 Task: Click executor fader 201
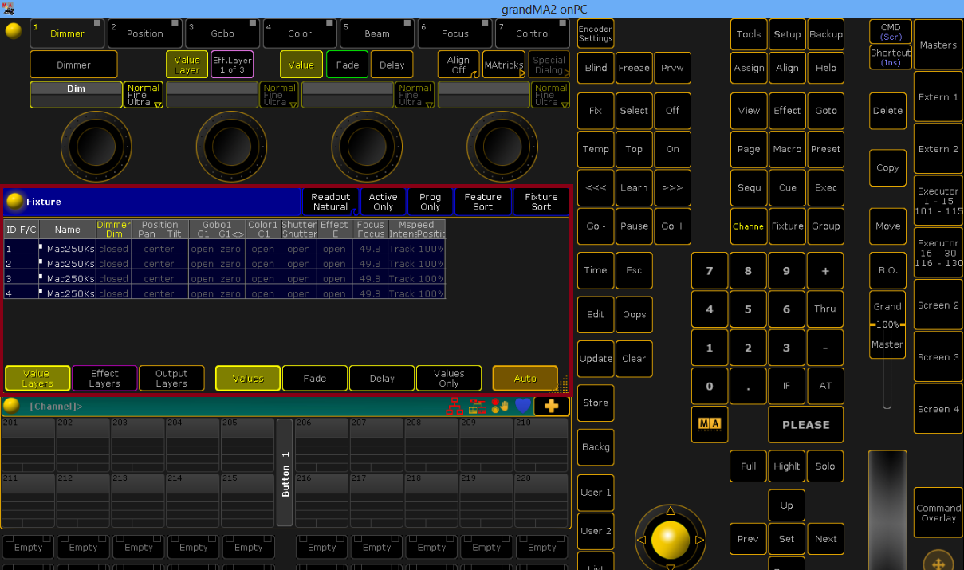tap(28, 443)
